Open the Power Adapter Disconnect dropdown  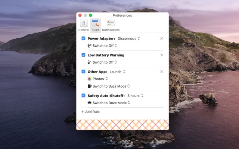(x=128, y=38)
